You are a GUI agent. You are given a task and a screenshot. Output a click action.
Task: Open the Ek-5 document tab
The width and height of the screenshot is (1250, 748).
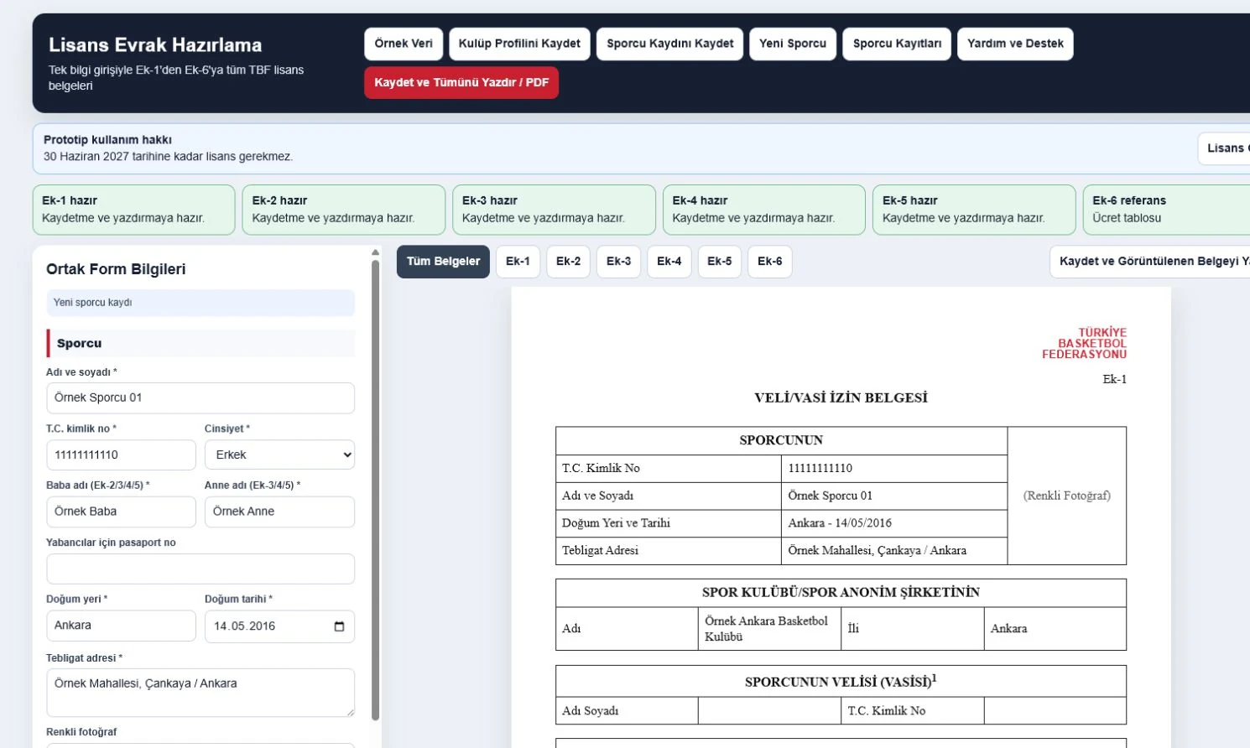click(x=719, y=262)
